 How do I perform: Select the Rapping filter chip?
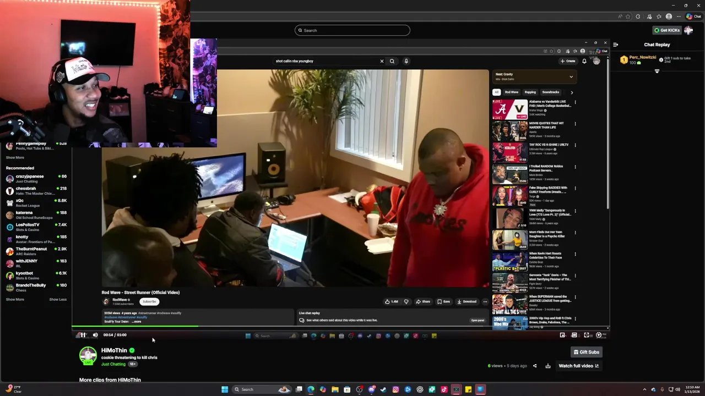coord(530,92)
